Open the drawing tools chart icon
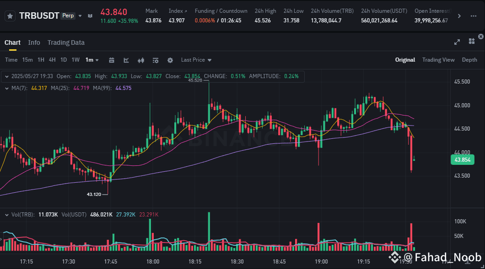The width and height of the screenshot is (485, 269). (x=126, y=60)
